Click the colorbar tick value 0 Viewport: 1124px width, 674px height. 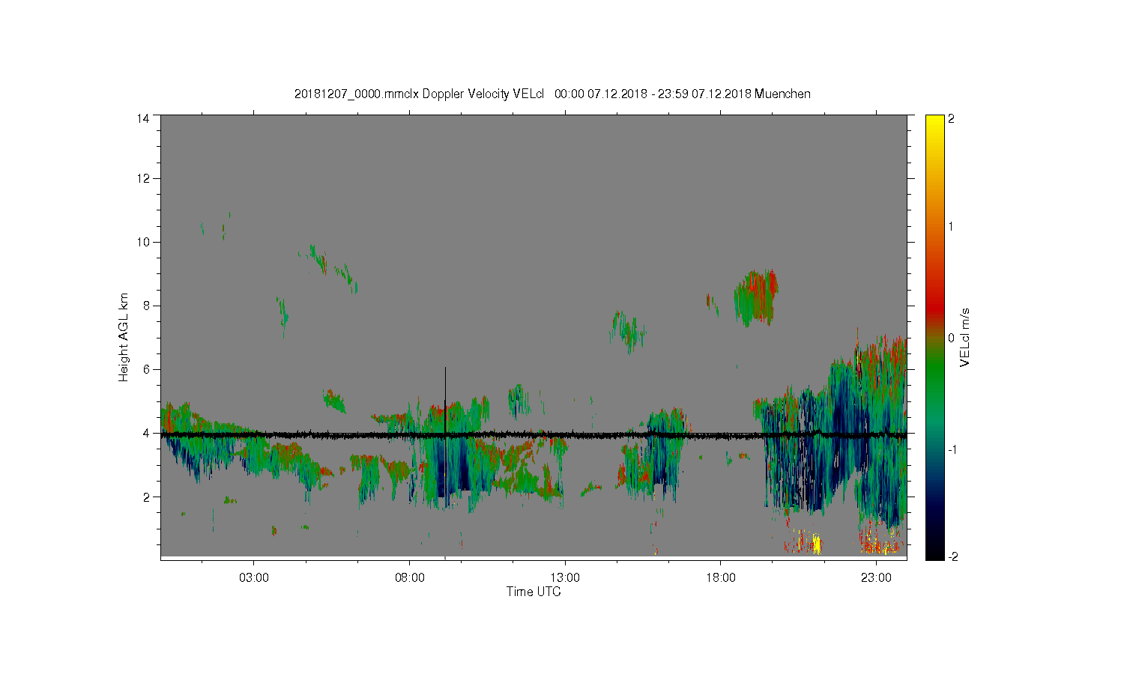tap(952, 338)
